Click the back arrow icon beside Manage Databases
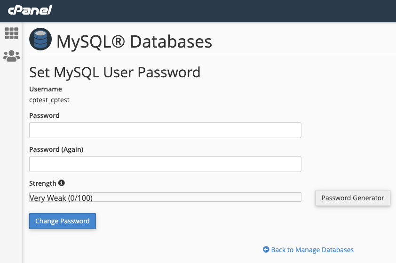The height and width of the screenshot is (263, 396). 266,249
